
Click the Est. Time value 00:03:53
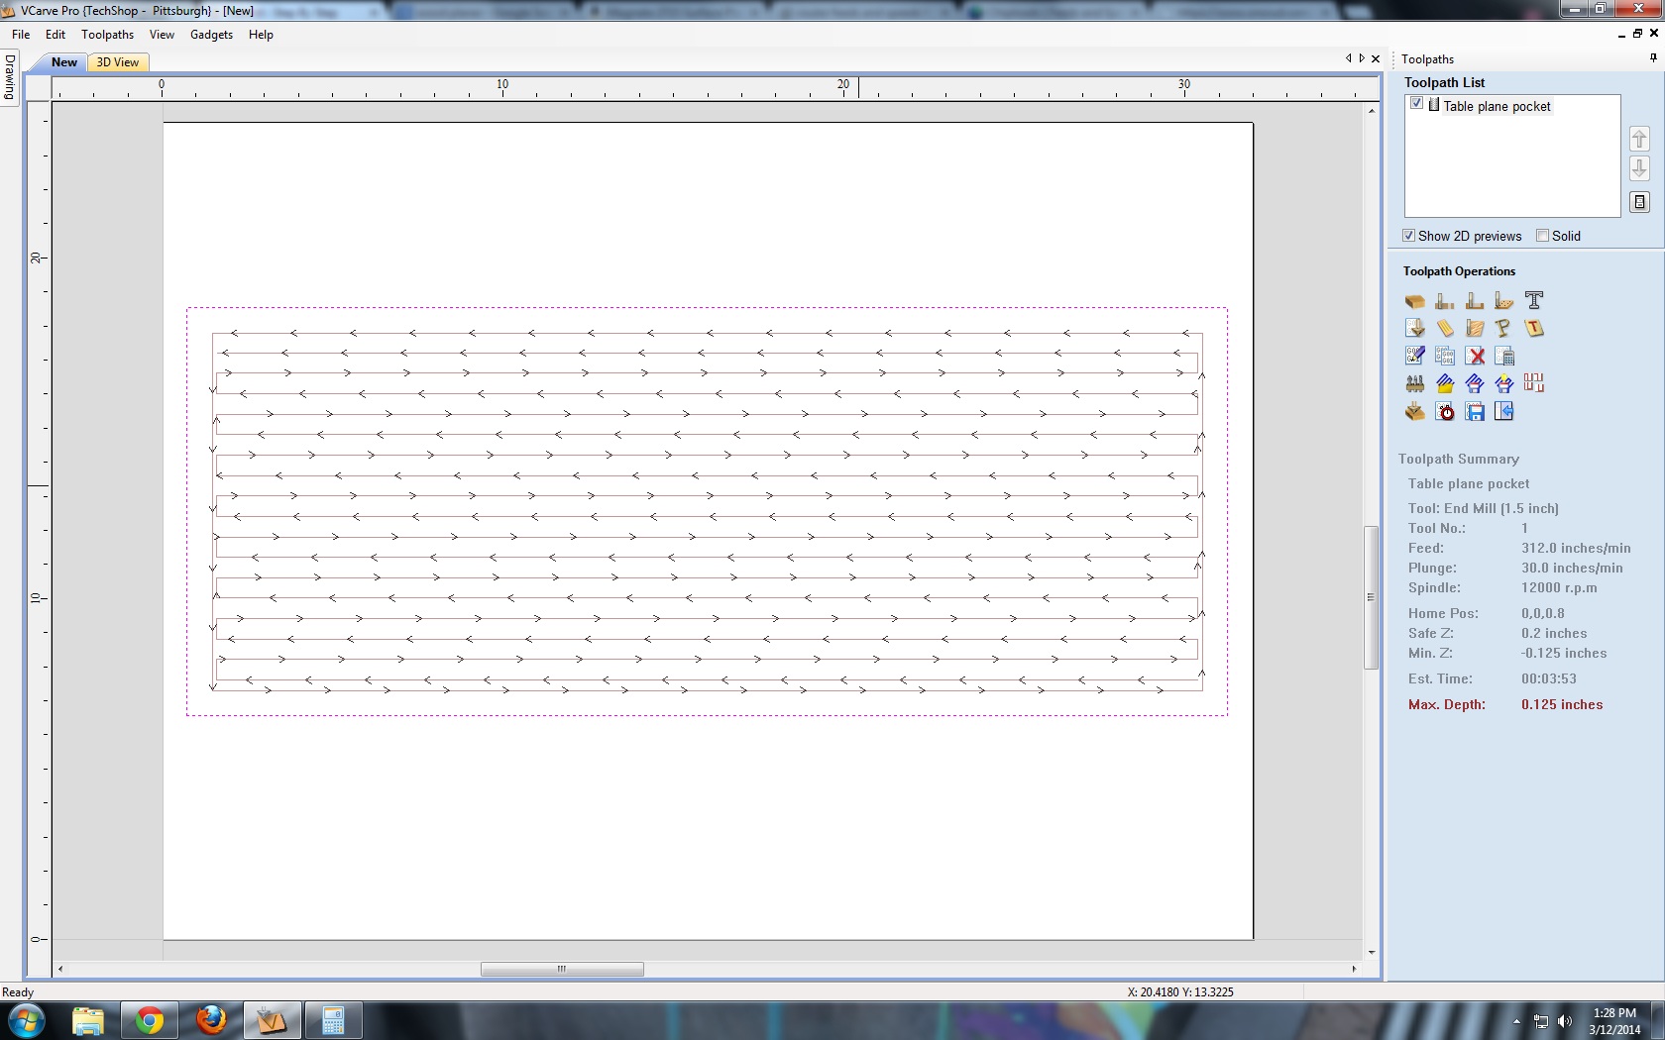(x=1548, y=678)
